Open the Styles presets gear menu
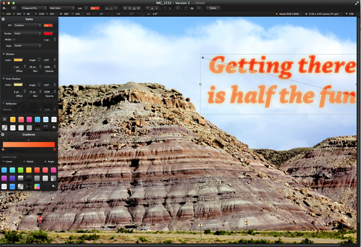The height and width of the screenshot is (247, 361). 54,128
